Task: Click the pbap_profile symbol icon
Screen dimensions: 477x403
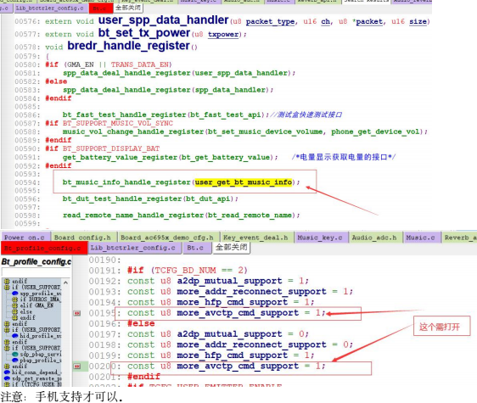Action: click(x=15, y=360)
